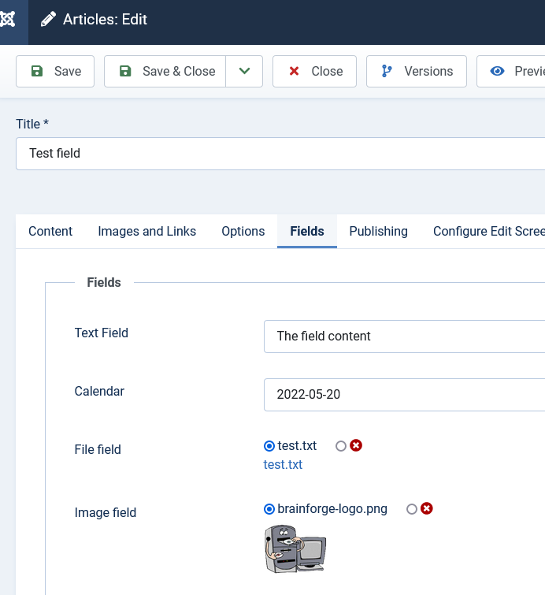
Task: Open the Publishing tab
Action: [x=378, y=231]
